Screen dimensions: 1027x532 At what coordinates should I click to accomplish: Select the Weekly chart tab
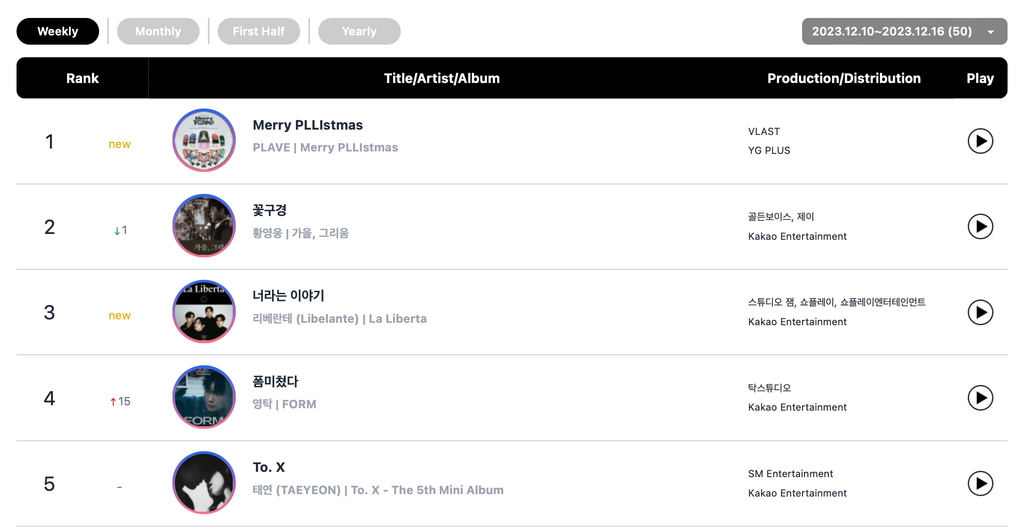coord(58,32)
